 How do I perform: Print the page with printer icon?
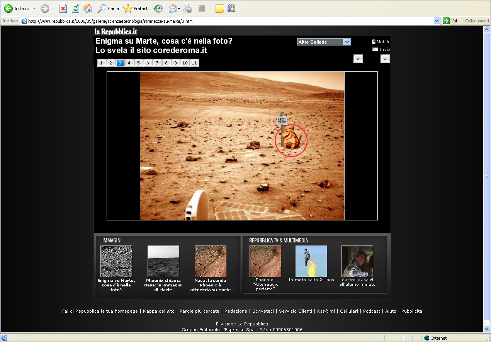(188, 8)
